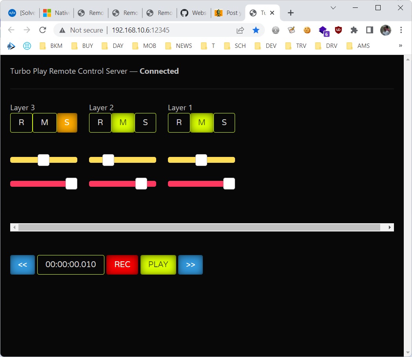The width and height of the screenshot is (412, 357).
Task: Mute Layer 3 with M button
Action: (x=45, y=123)
